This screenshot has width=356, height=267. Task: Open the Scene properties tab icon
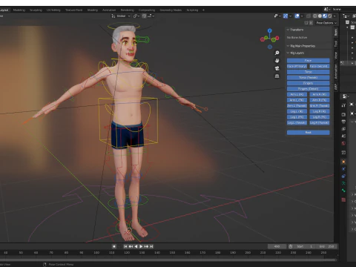343,136
